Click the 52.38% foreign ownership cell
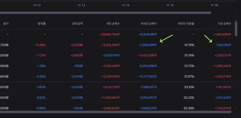241x118 pixels. pos(189,108)
